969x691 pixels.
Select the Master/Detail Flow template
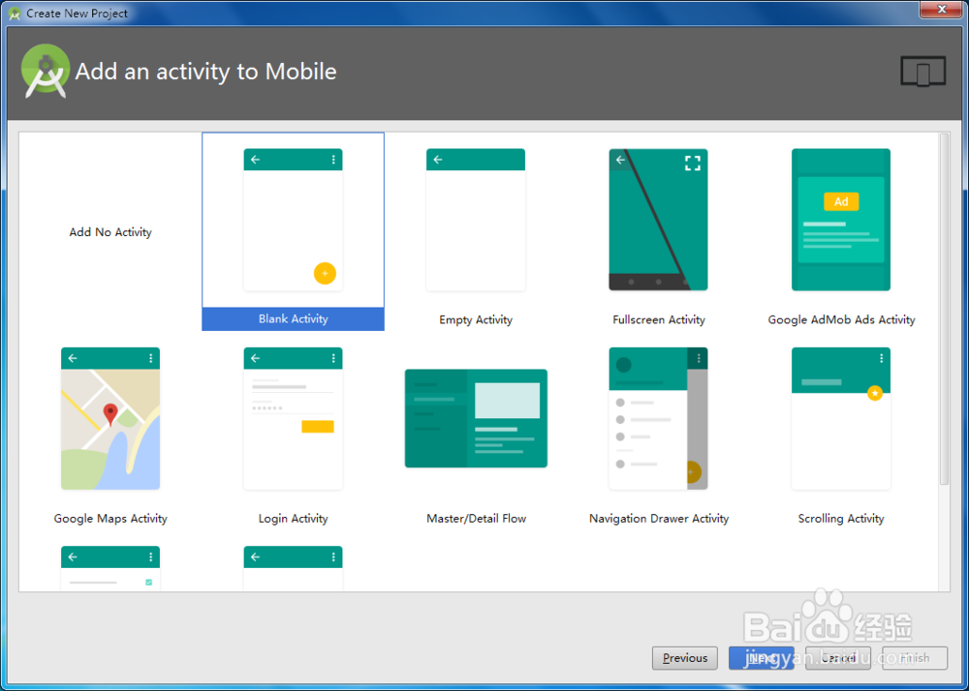(x=476, y=418)
